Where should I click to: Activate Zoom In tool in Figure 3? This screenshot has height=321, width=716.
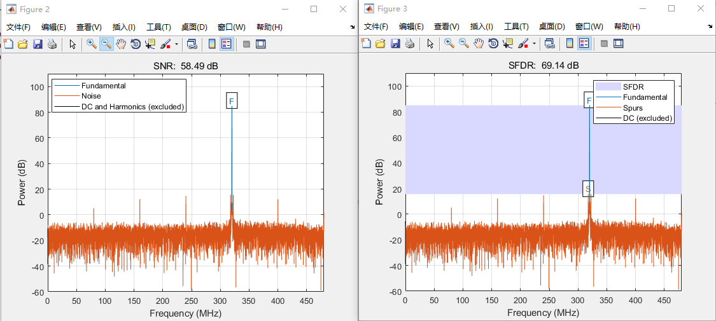(x=449, y=44)
